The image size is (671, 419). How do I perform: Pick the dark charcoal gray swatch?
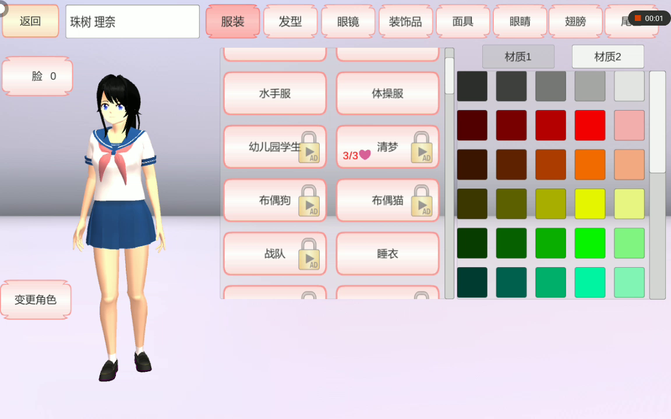[x=511, y=86]
